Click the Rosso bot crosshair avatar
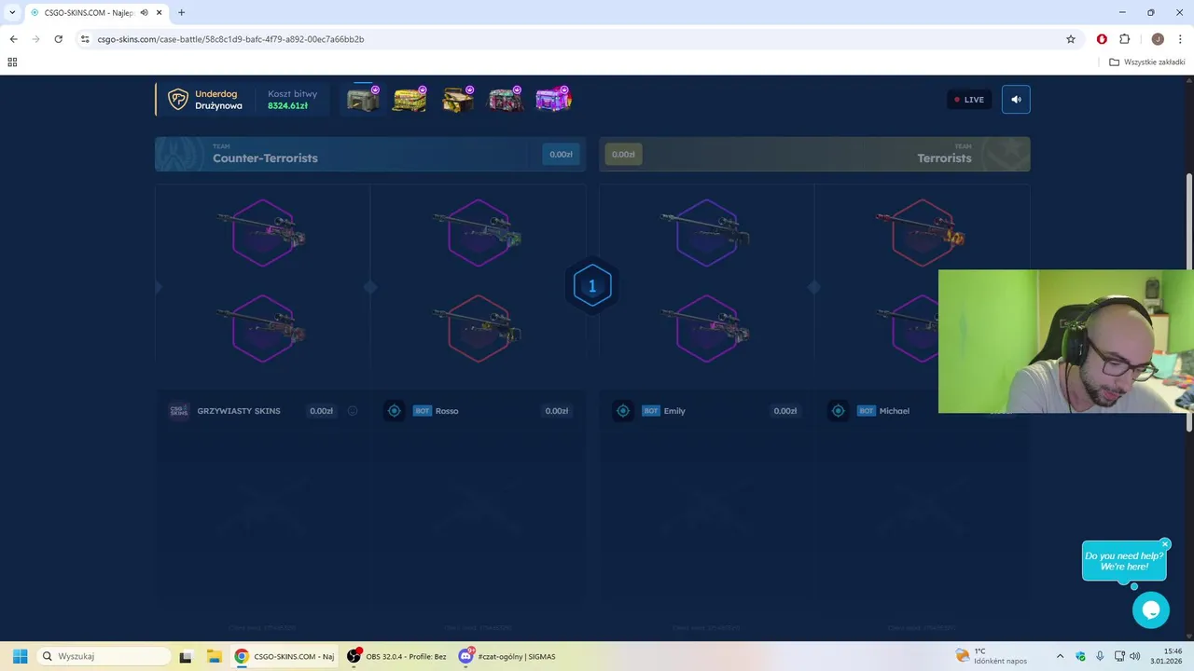The width and height of the screenshot is (1194, 671). (x=395, y=411)
